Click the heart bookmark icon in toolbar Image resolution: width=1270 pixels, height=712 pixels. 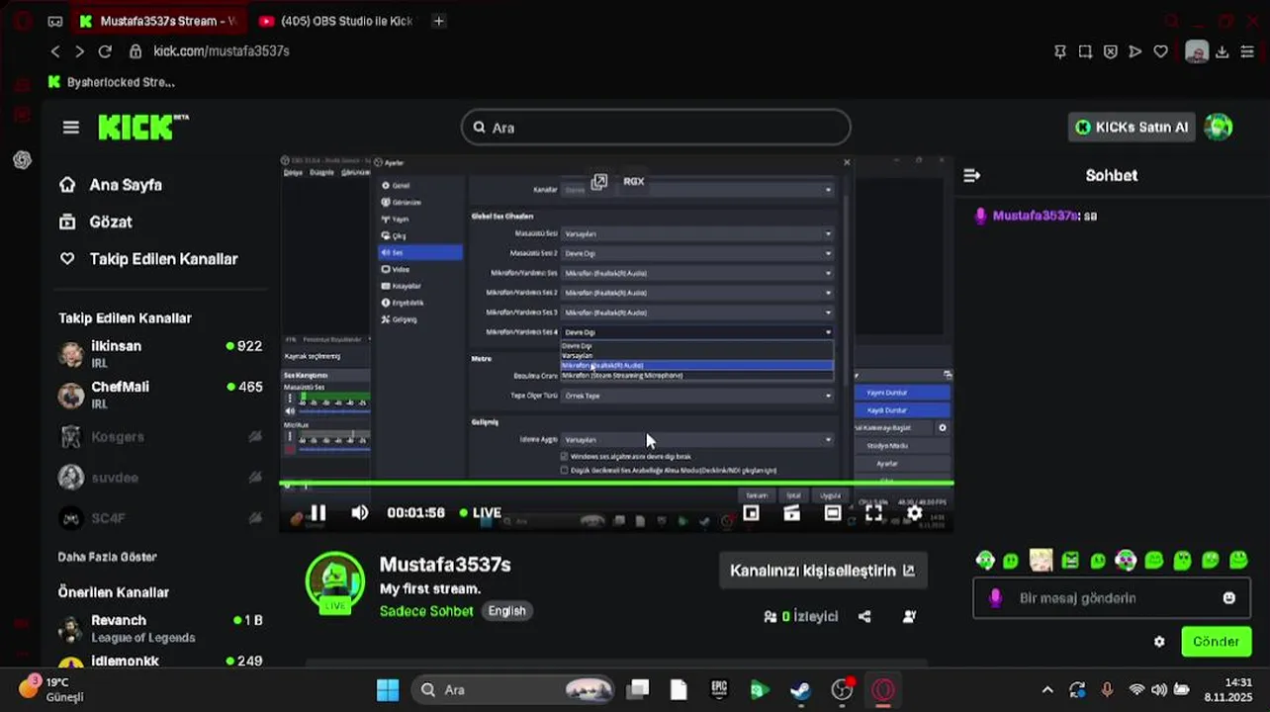tap(1160, 51)
